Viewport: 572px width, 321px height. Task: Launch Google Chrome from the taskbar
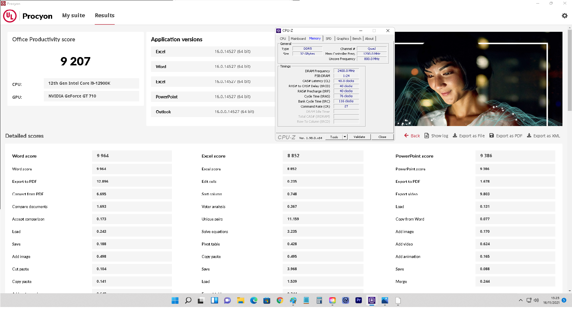pyautogui.click(x=280, y=300)
